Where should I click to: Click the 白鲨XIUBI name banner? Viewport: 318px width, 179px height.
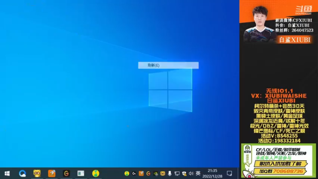pyautogui.click(x=295, y=40)
